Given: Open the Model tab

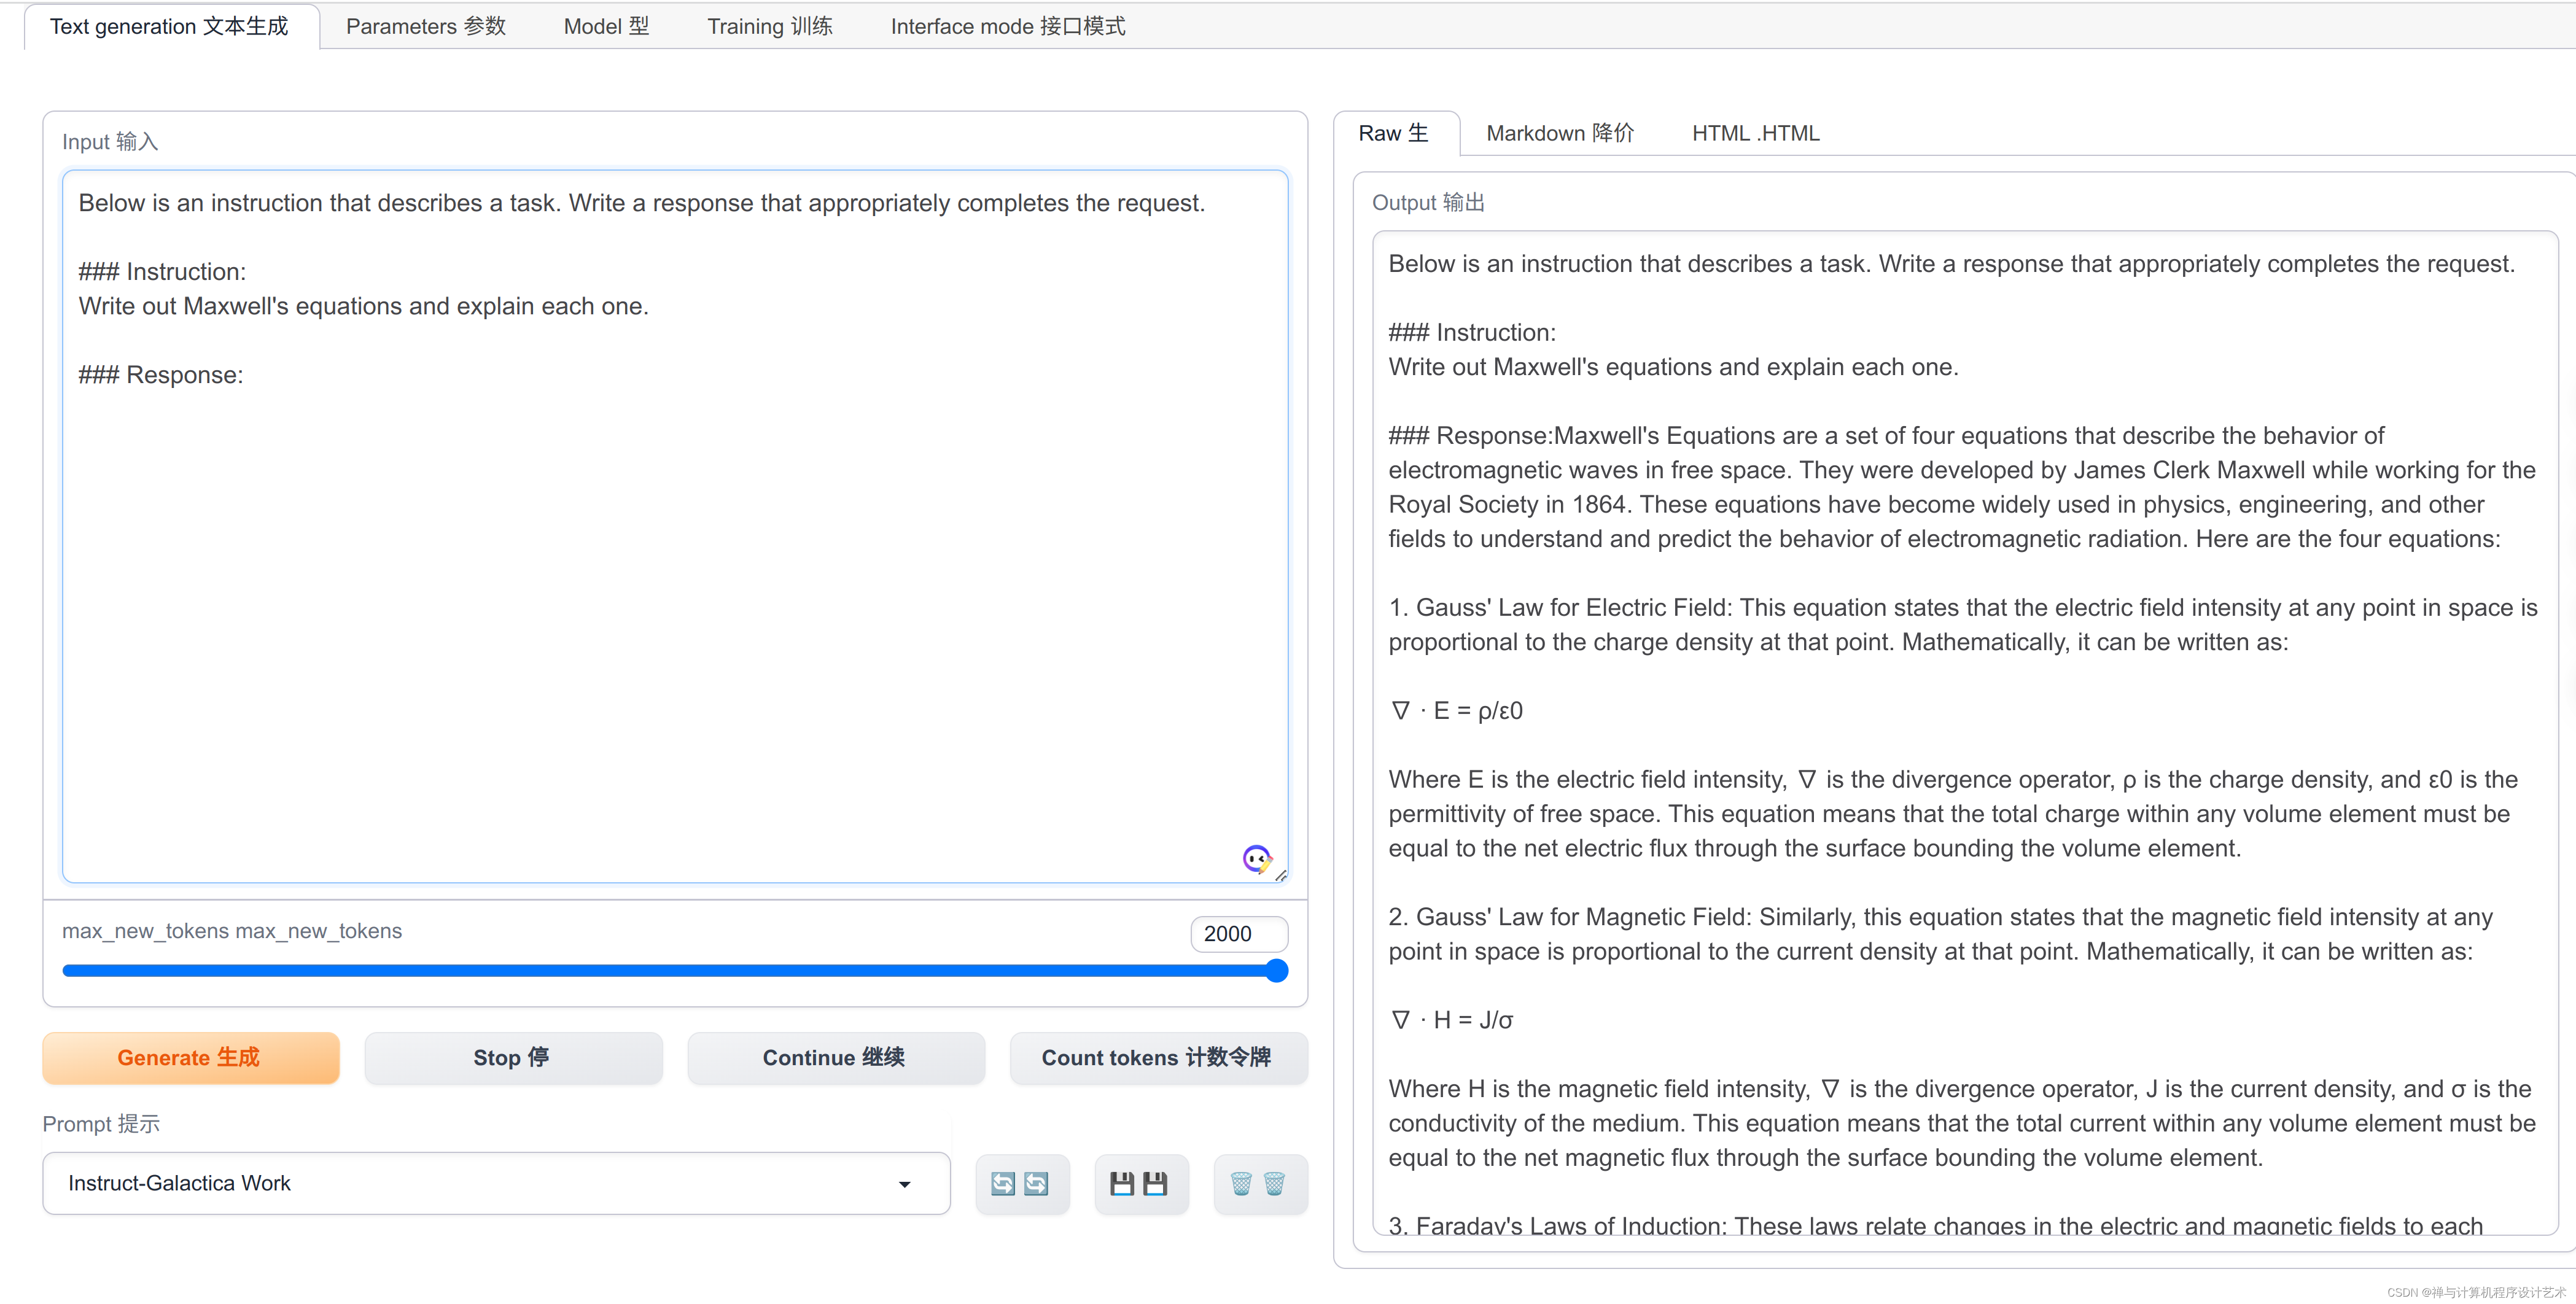Looking at the screenshot, I should click(x=606, y=26).
